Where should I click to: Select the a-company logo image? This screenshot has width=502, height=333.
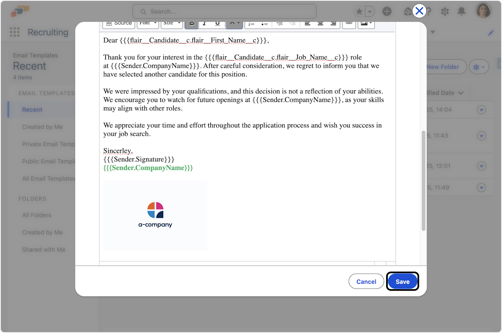click(x=155, y=215)
